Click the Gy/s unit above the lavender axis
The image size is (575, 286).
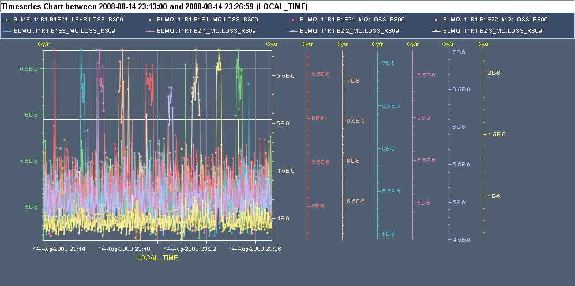448,44
